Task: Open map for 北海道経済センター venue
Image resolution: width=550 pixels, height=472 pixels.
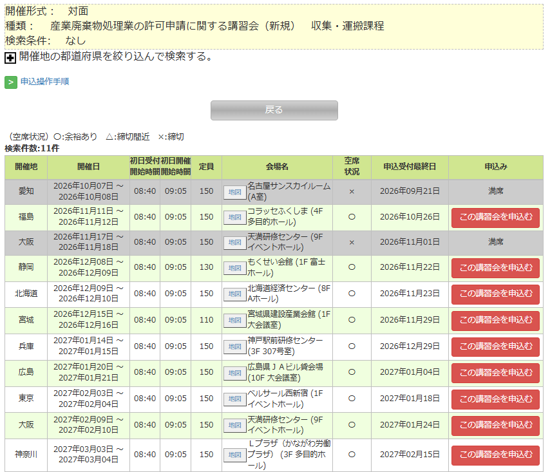Action: (234, 294)
